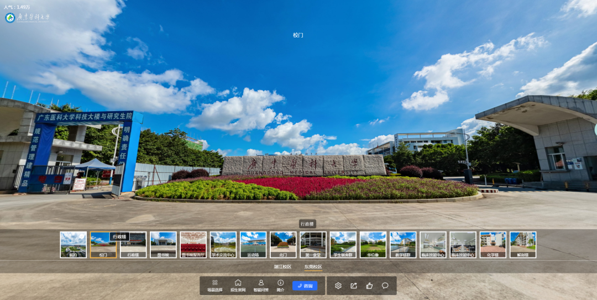The height and width of the screenshot is (300, 597).
Task: Click the 人气: 1.49万 popularity text
Action: pyautogui.click(x=17, y=7)
